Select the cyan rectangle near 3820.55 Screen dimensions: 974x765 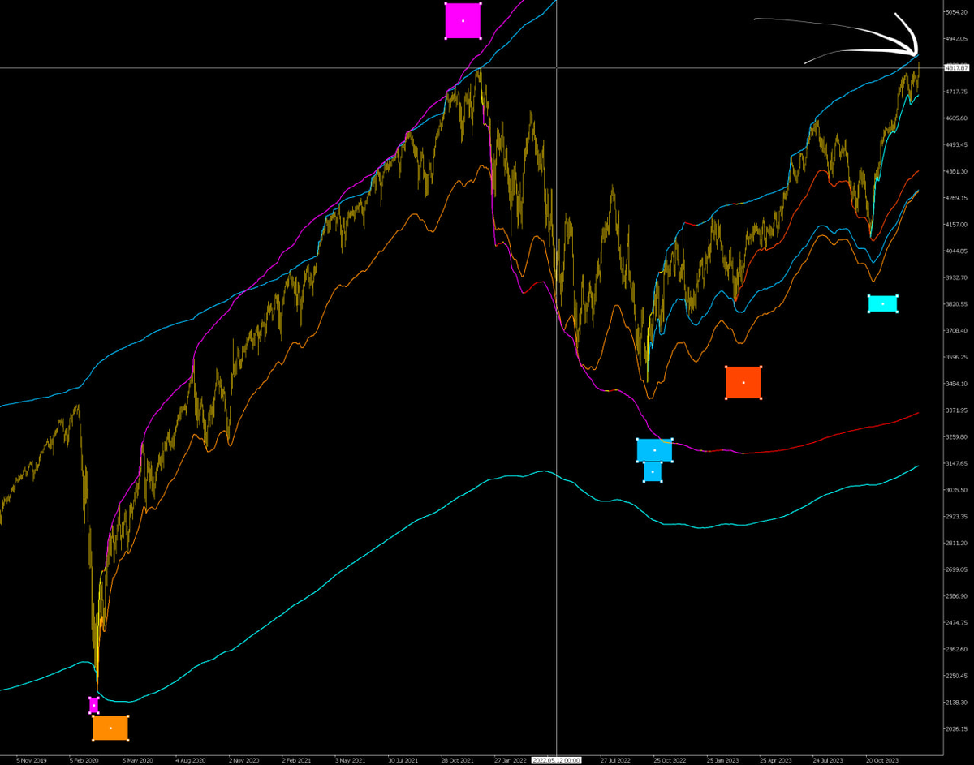883,303
